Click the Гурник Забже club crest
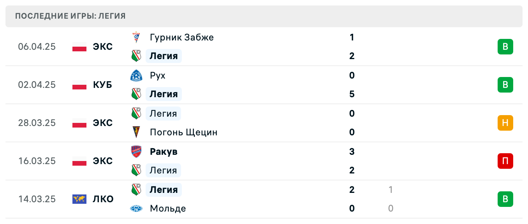 pos(136,37)
